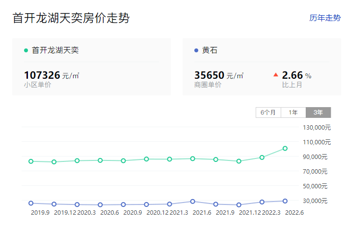Screen dimensions: 344x225
Task: Click the red upward trend triangle
Action: pyautogui.click(x=276, y=75)
